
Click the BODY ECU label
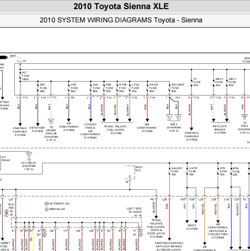(x=139, y=169)
